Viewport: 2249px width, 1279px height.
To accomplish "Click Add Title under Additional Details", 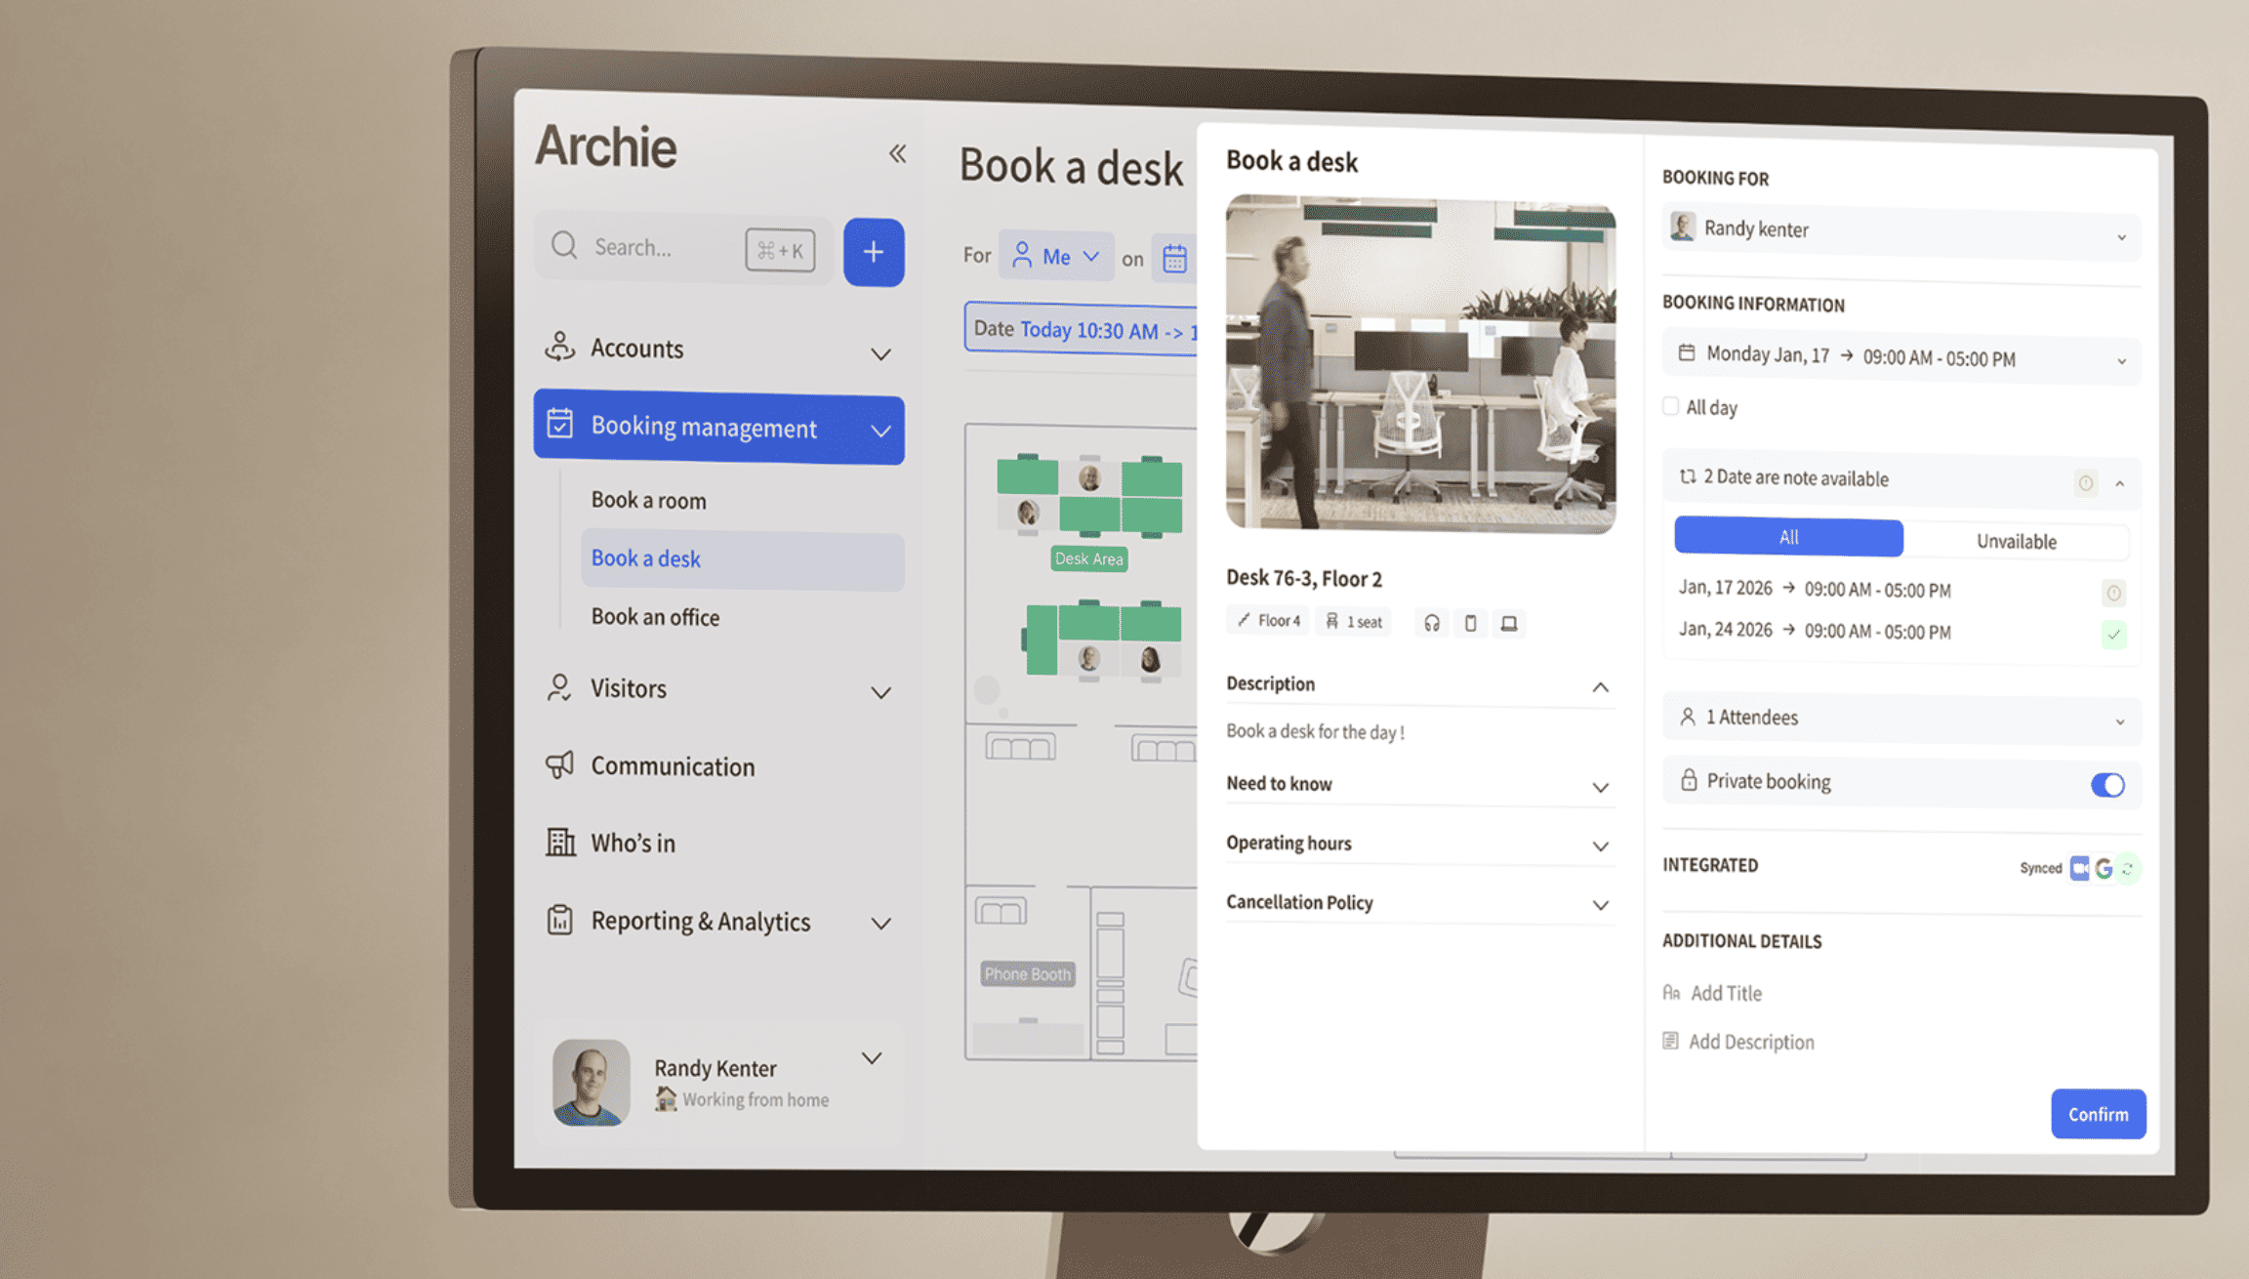I will (x=1726, y=992).
